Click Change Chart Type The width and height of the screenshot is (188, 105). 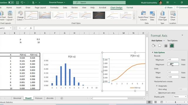click(162, 16)
